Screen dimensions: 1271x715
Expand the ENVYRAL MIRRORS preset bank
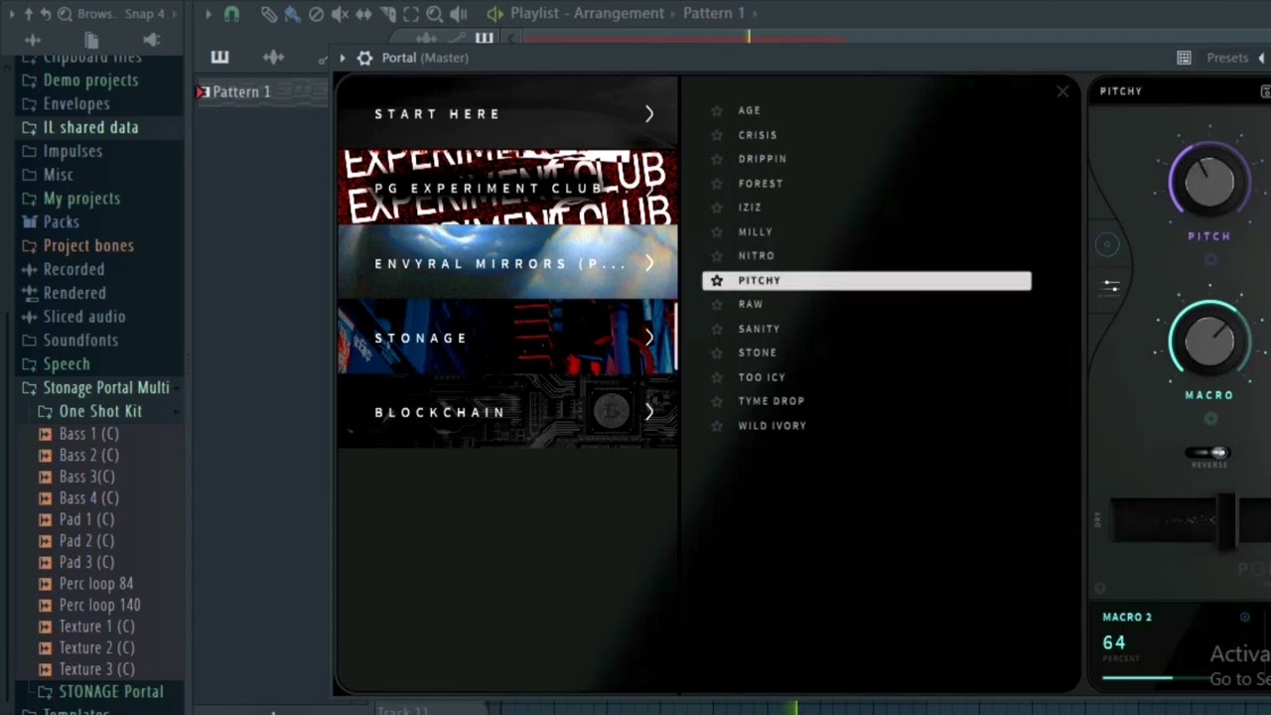coord(649,263)
